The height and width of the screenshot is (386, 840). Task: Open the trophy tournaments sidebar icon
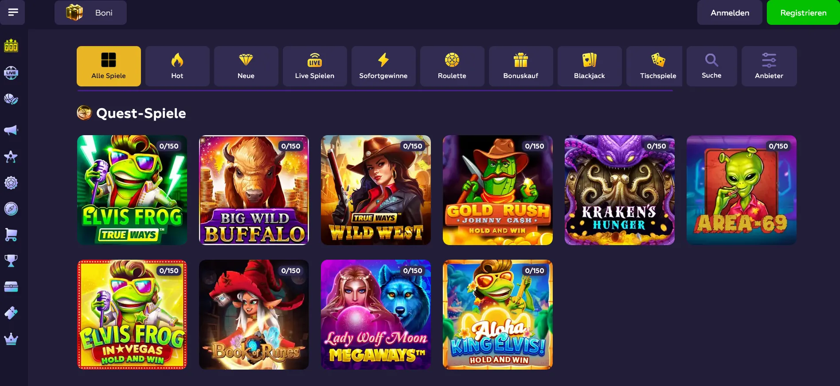click(x=11, y=261)
